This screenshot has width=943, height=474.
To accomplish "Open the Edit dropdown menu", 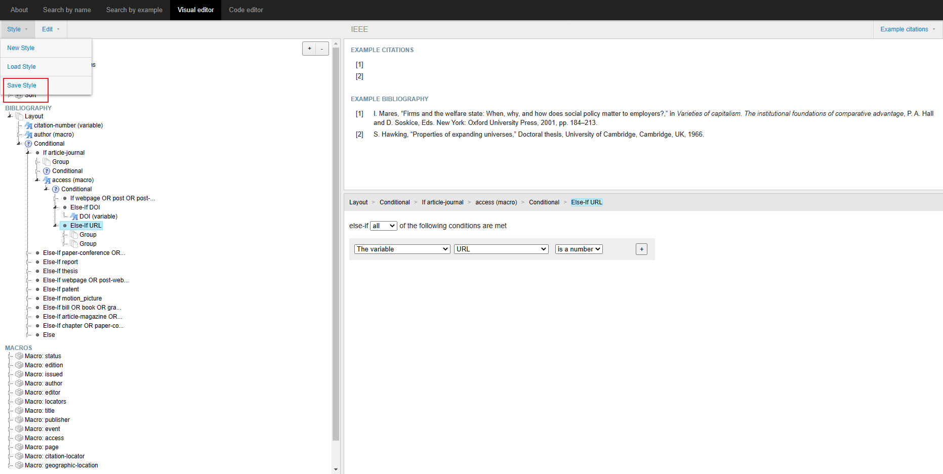I will click(x=51, y=29).
